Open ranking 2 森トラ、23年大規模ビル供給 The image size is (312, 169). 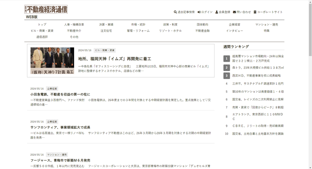258,68
